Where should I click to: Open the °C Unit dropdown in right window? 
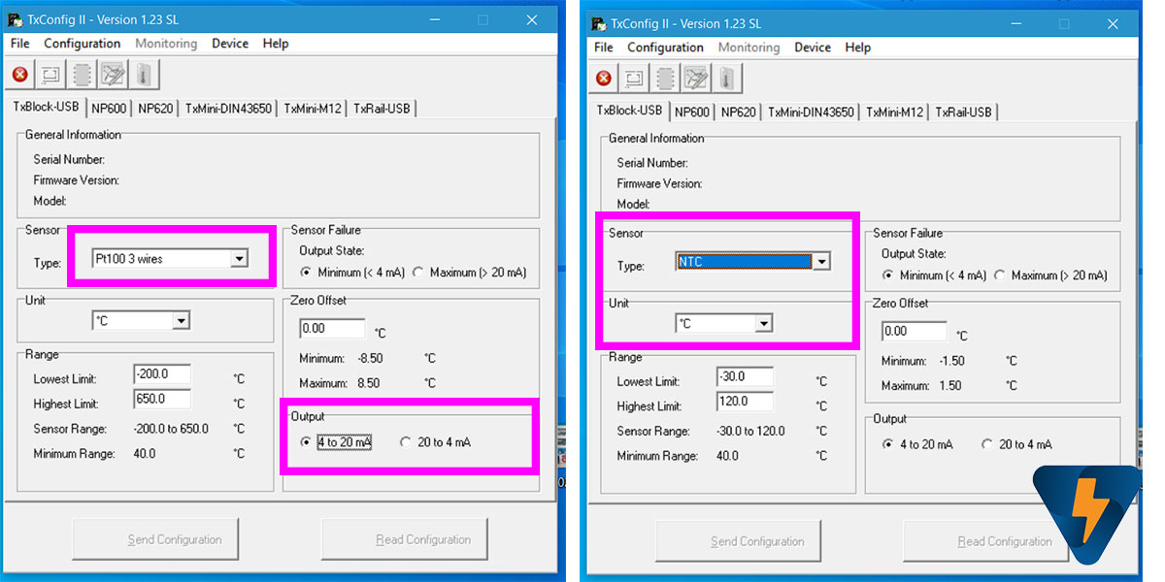764,324
